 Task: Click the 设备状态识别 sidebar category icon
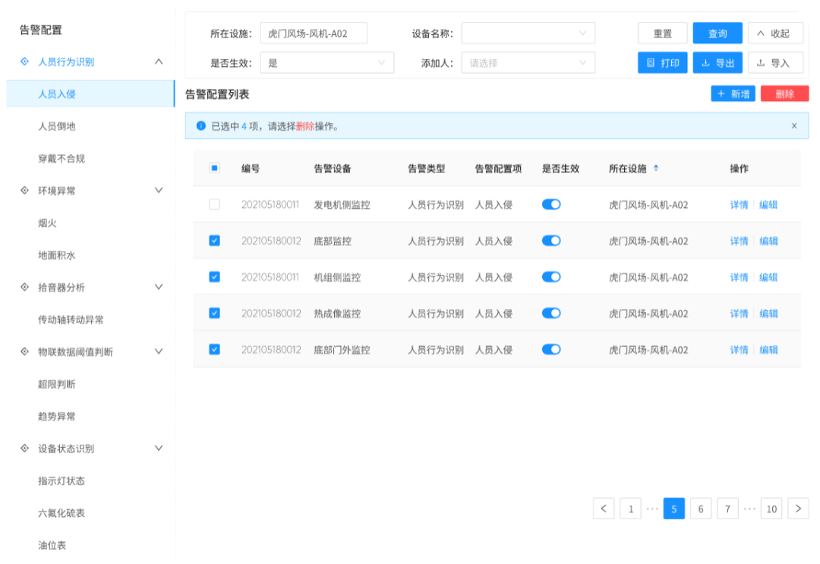24,449
